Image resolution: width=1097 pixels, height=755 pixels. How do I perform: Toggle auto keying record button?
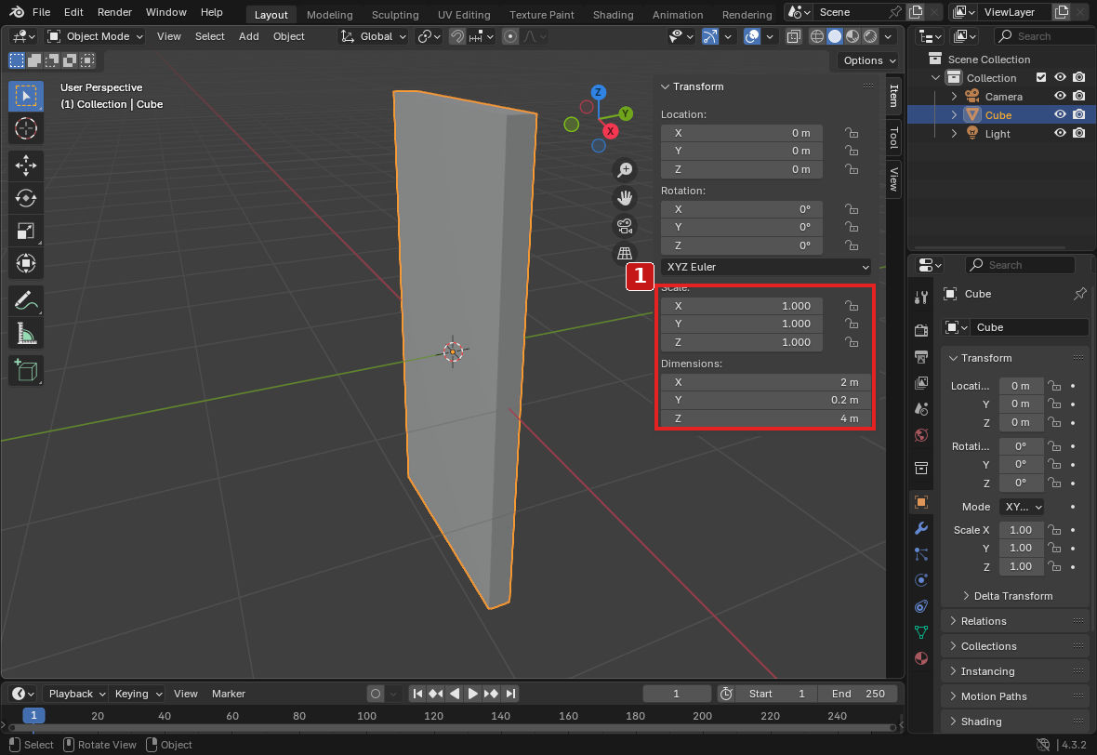(376, 694)
